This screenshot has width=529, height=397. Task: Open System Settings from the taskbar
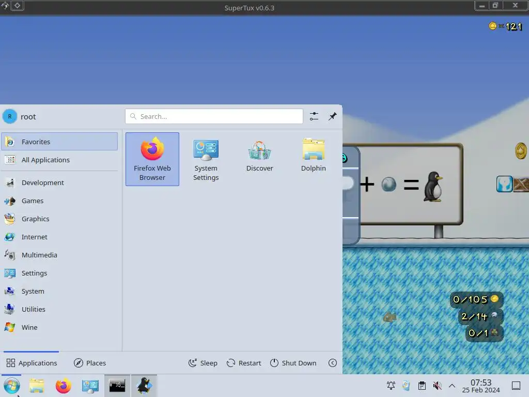(90, 386)
